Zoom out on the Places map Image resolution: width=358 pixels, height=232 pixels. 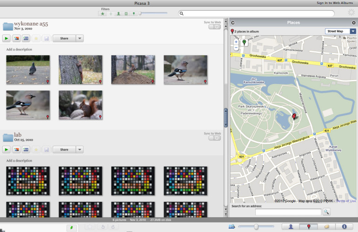click(x=236, y=48)
